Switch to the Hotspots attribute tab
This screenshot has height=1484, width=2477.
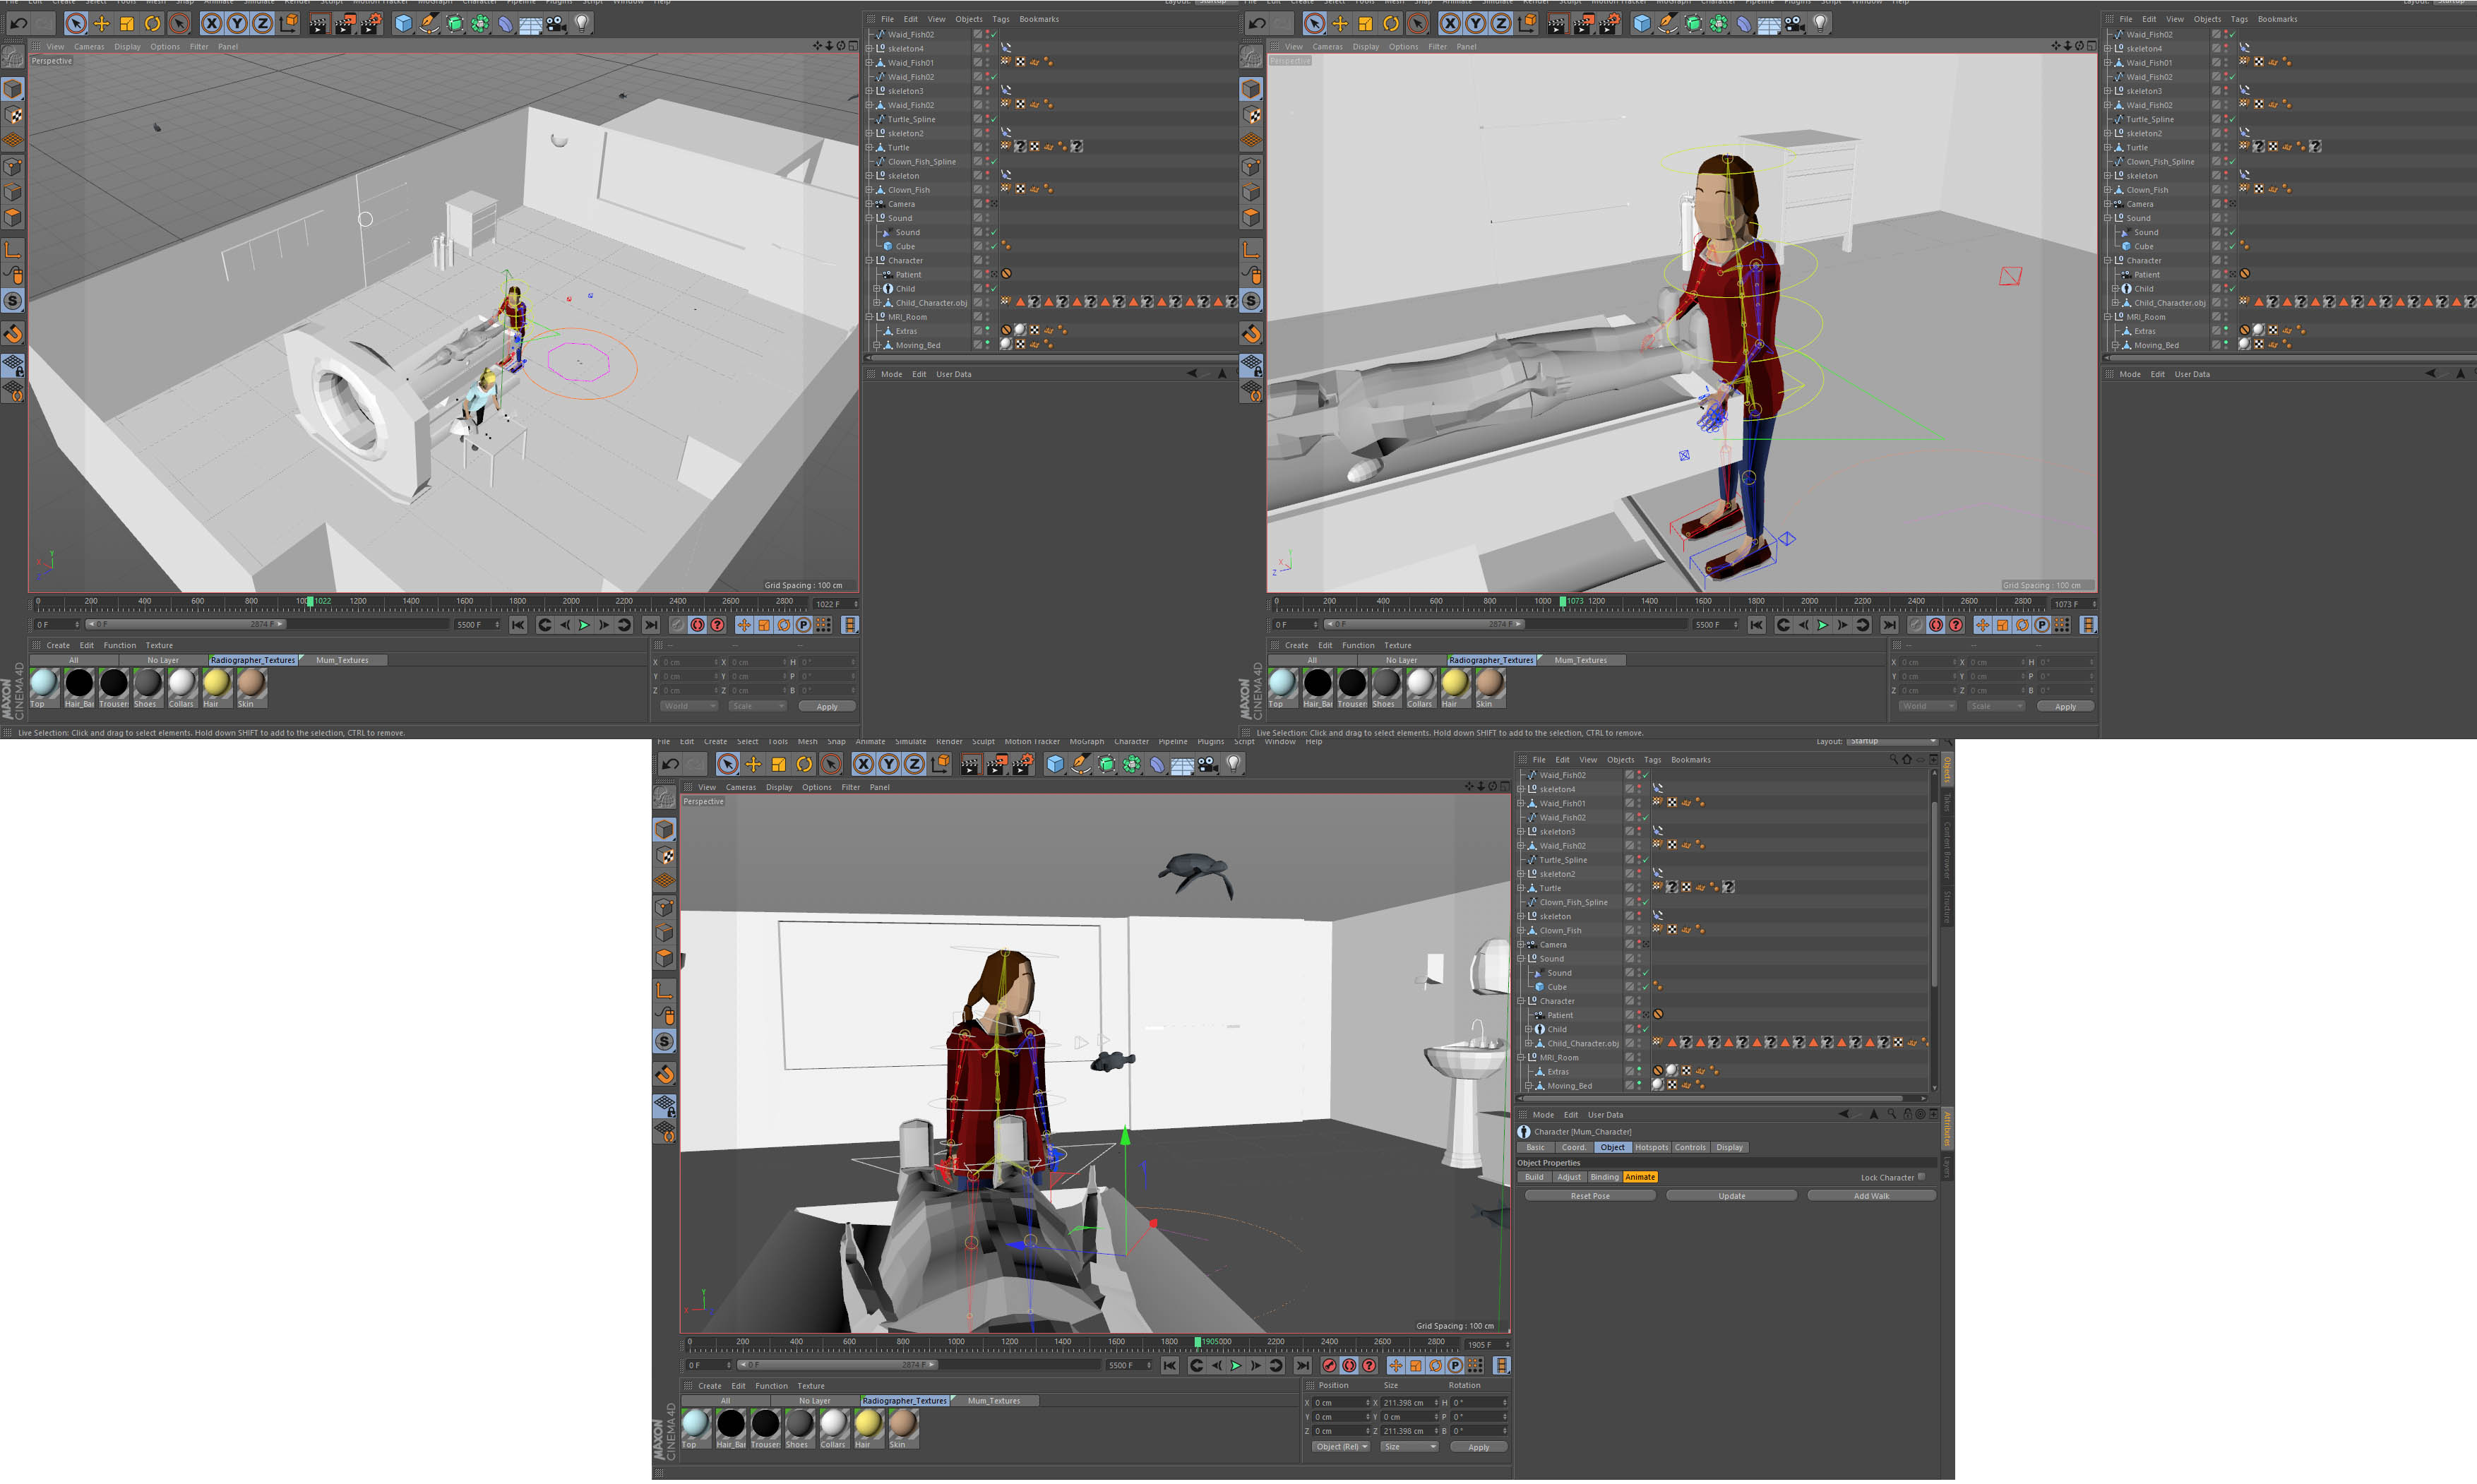[1651, 1147]
